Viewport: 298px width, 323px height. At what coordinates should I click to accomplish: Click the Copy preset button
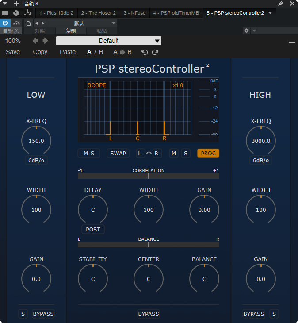(40, 52)
